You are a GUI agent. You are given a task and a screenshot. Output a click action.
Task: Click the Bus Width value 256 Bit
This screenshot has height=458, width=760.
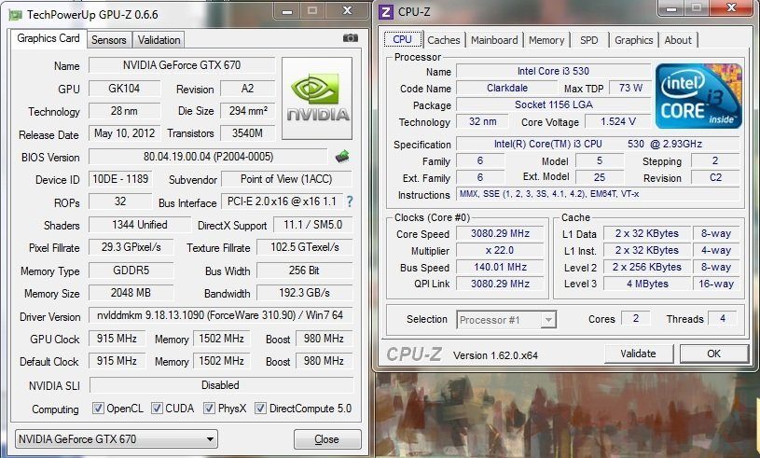(304, 270)
